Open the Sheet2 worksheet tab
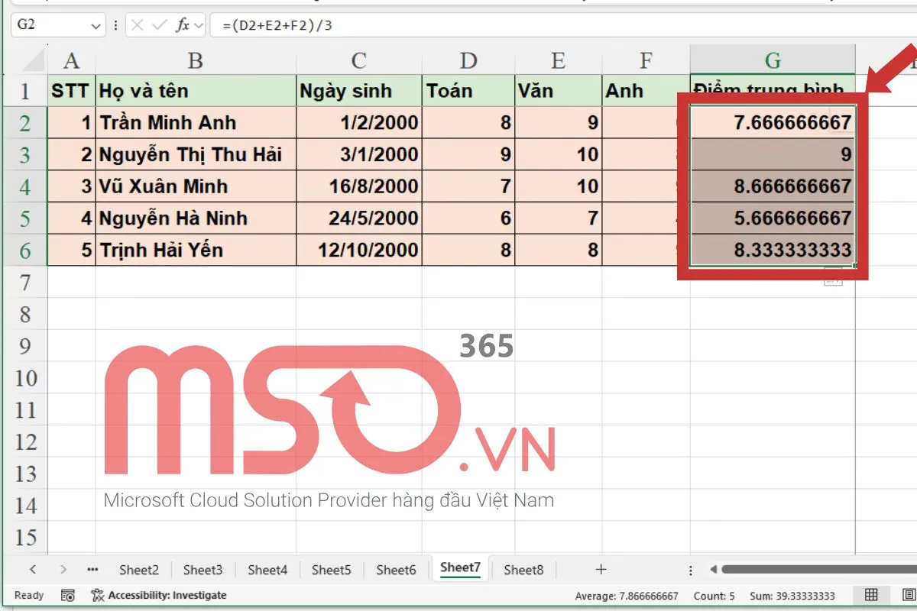Viewport: 917px width, 611px height. tap(138, 569)
